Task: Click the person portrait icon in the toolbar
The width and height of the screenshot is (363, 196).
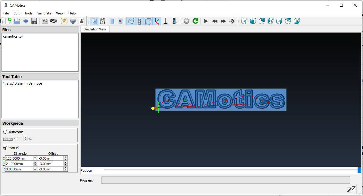Action: click(x=82, y=21)
